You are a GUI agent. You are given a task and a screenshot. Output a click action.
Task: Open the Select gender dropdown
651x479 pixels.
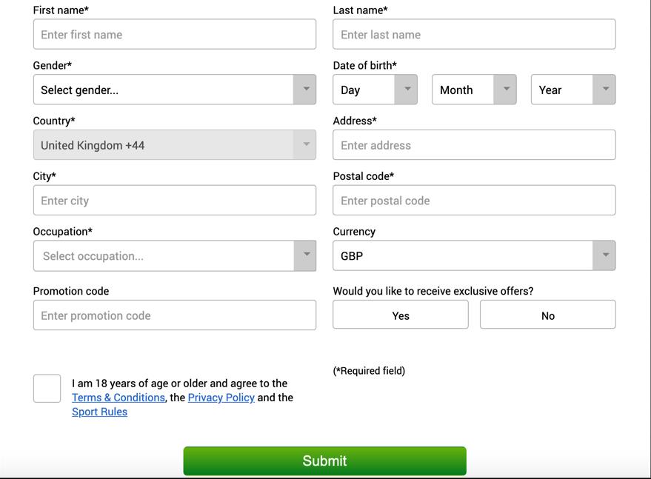[174, 90]
